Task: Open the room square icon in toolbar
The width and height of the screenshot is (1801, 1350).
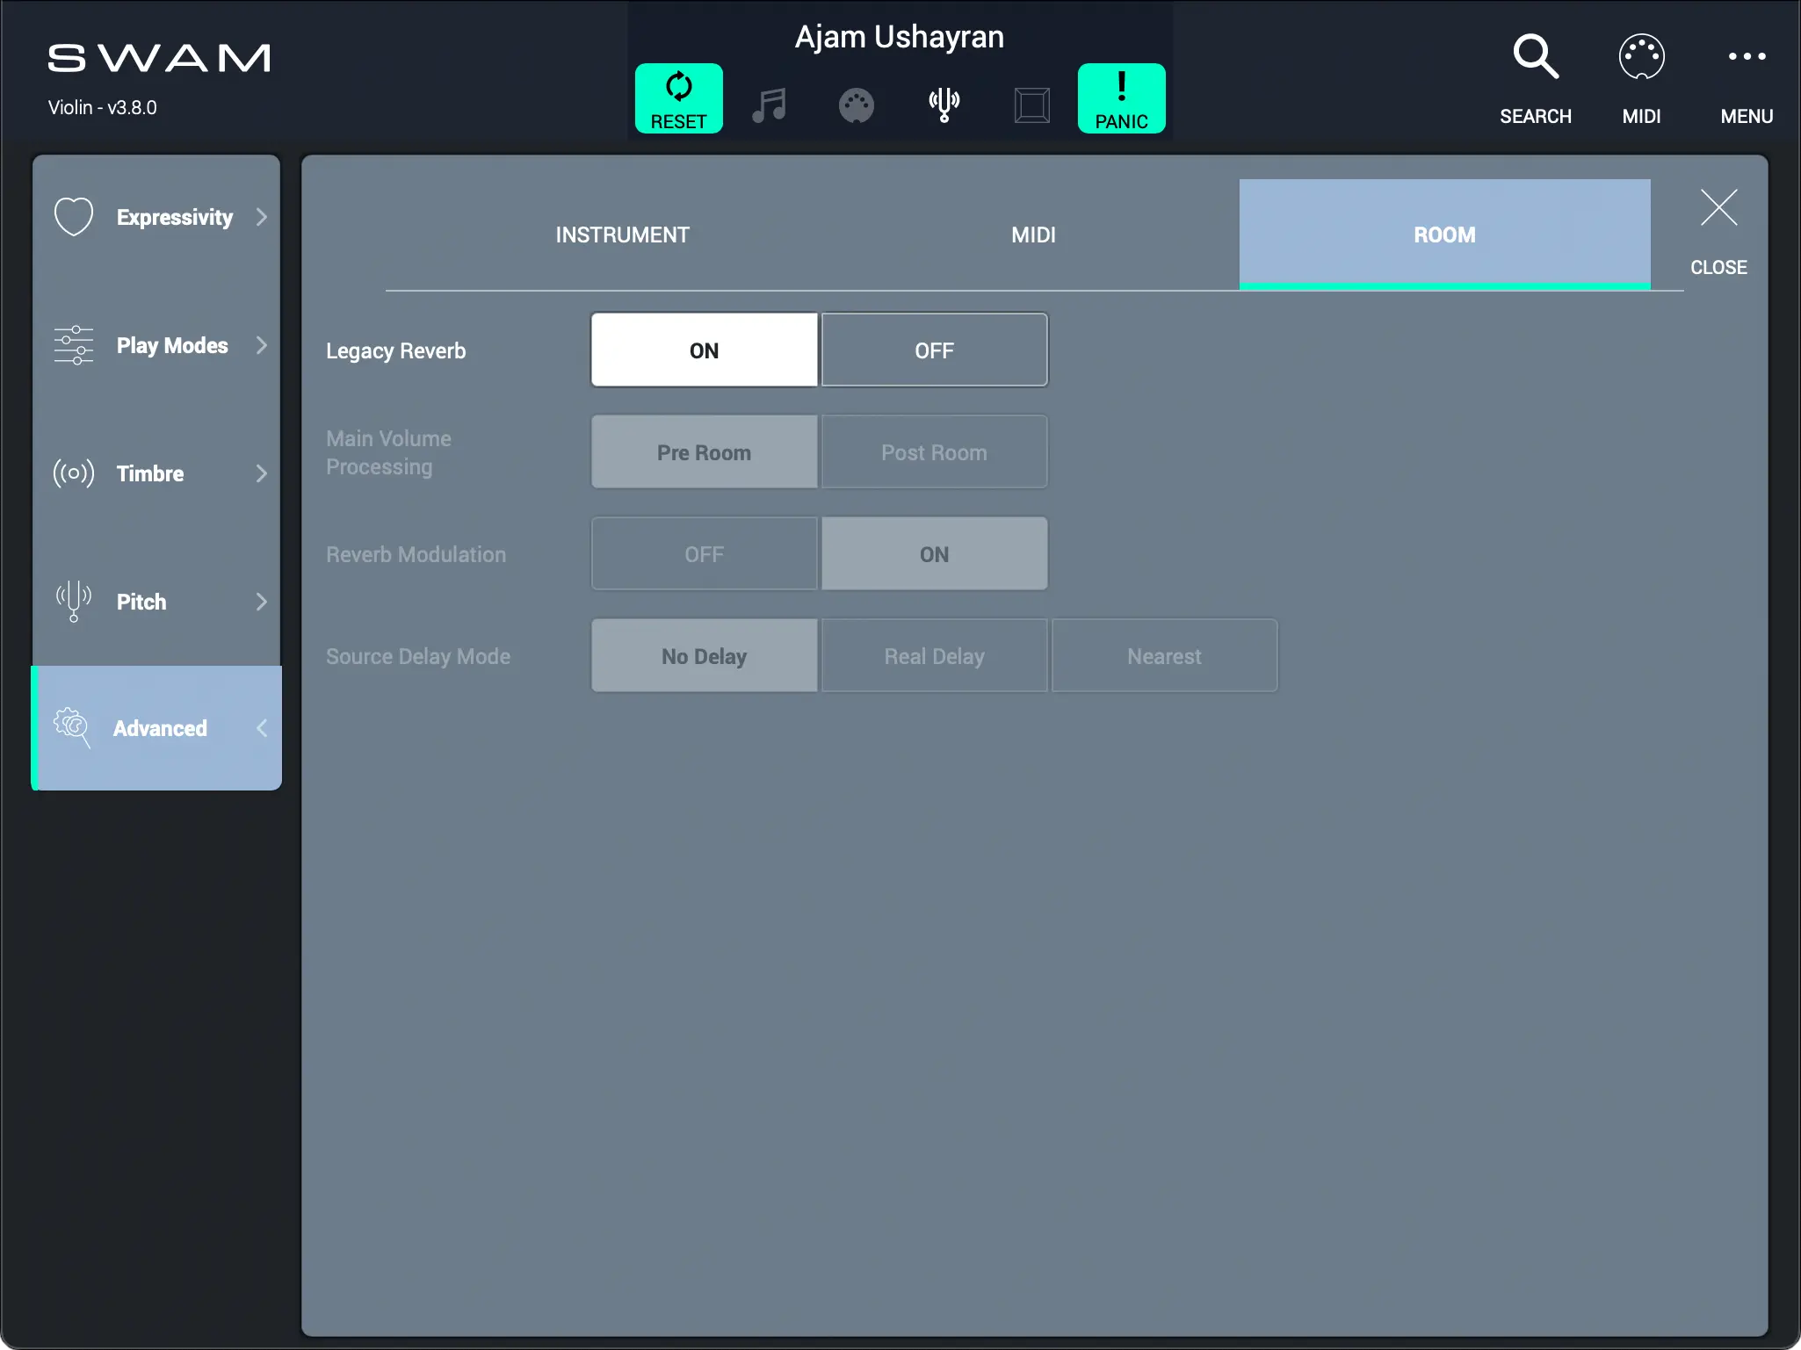Action: (x=1031, y=105)
